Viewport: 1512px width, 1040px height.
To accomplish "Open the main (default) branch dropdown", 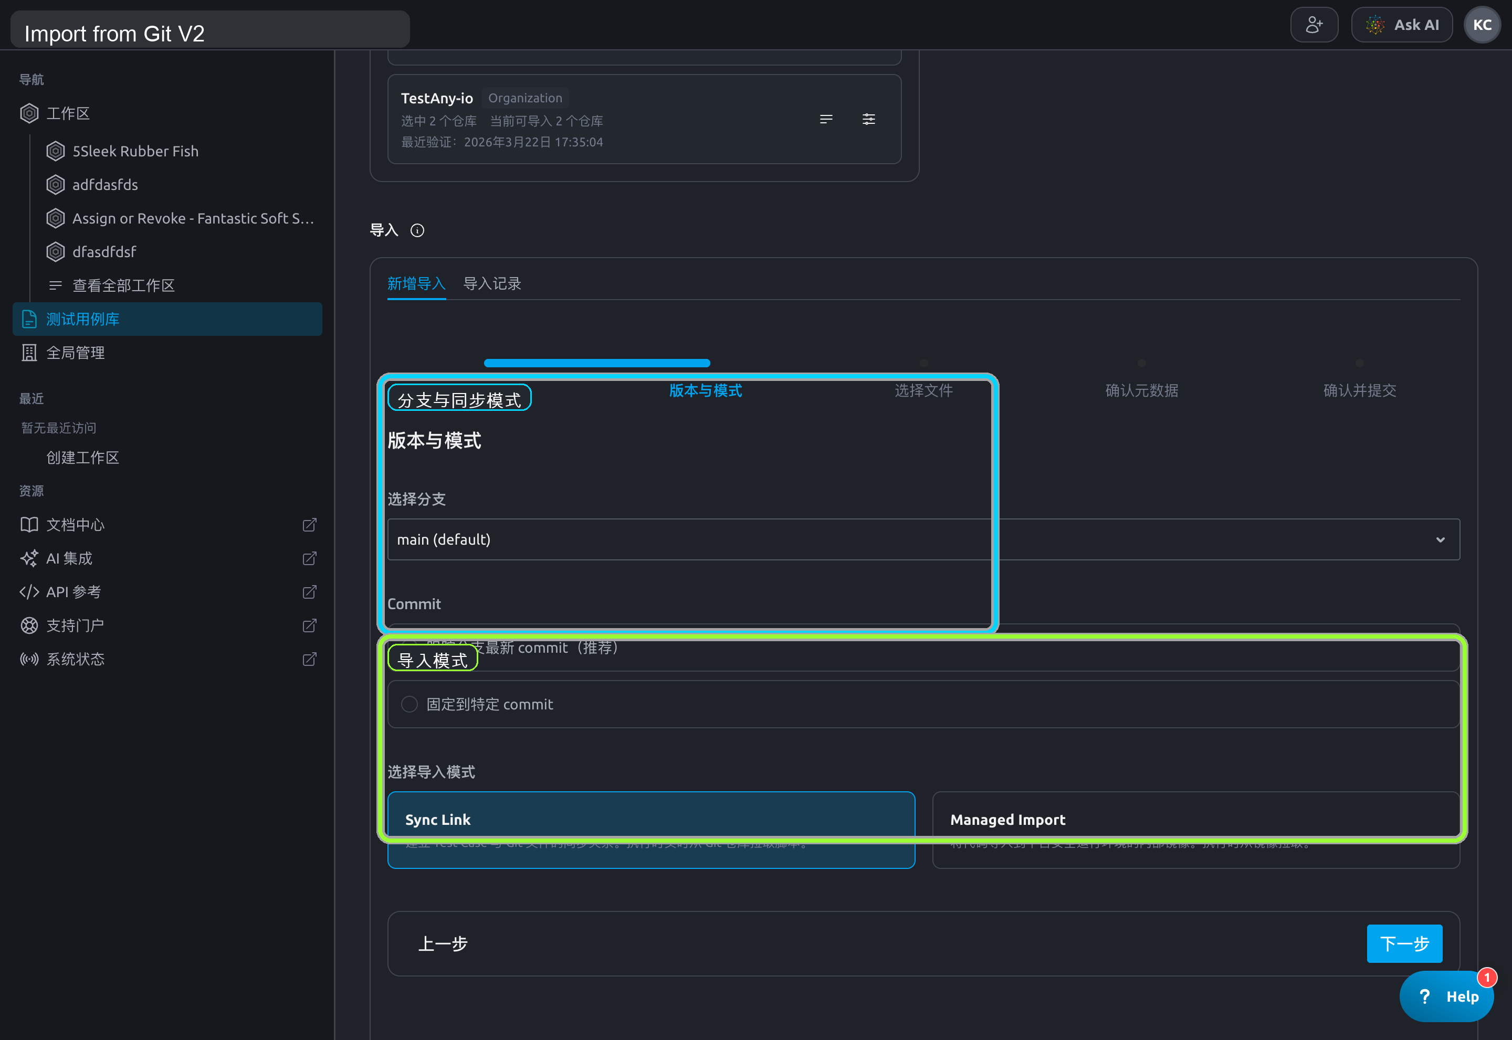I will coord(923,539).
